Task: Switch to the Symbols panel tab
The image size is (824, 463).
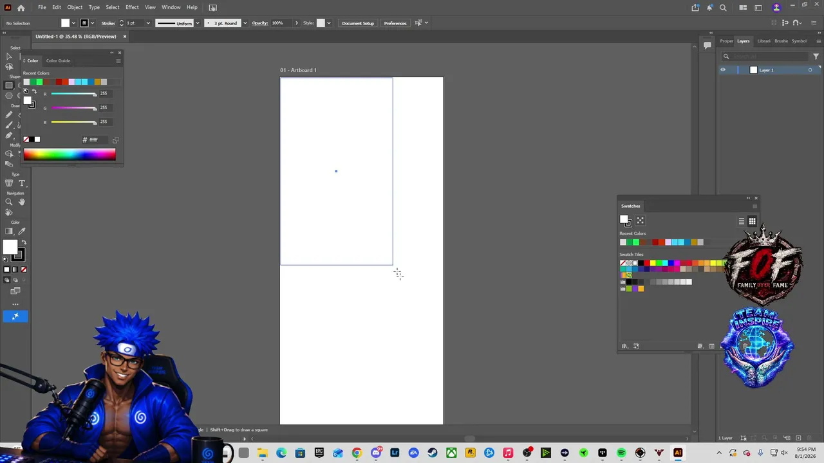Action: 799,41
